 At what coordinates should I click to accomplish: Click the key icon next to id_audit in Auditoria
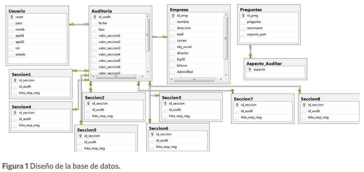[x=95, y=17]
